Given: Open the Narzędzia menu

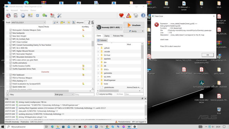Looking at the screenshot, I should tap(24, 10).
